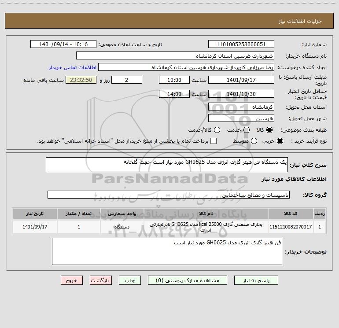The image size is (339, 328).
Task: Click the واحد شمارش column header
Action: coord(122,214)
